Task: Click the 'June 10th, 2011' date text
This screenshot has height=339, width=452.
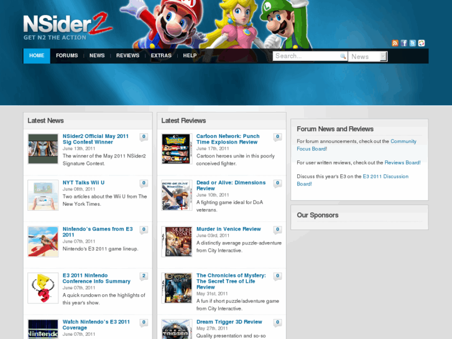Action: pos(213,195)
